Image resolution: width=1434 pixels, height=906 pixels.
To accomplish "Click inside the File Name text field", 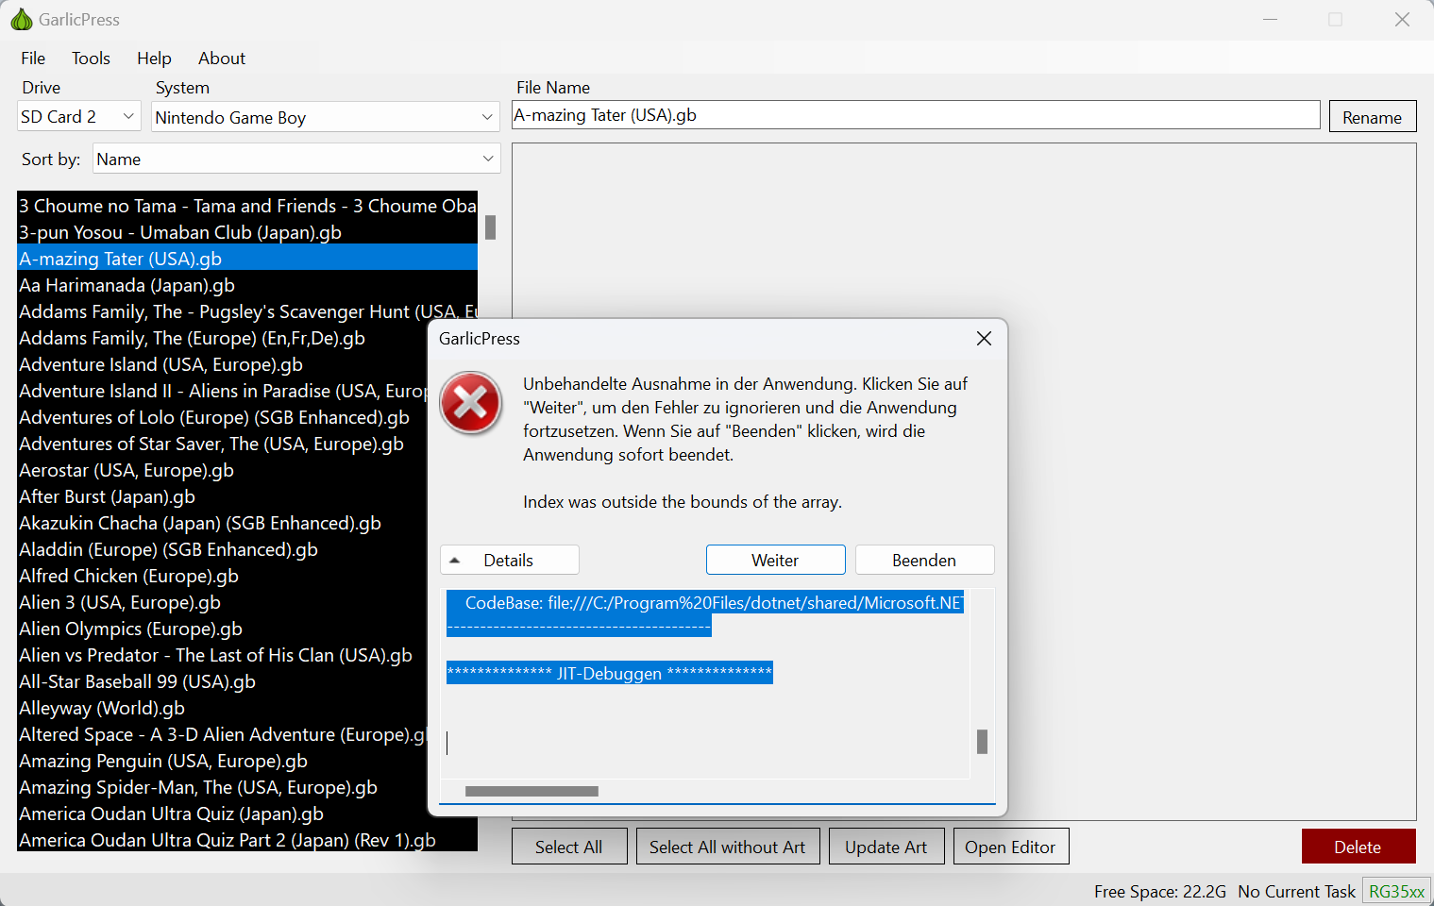I will coord(916,114).
